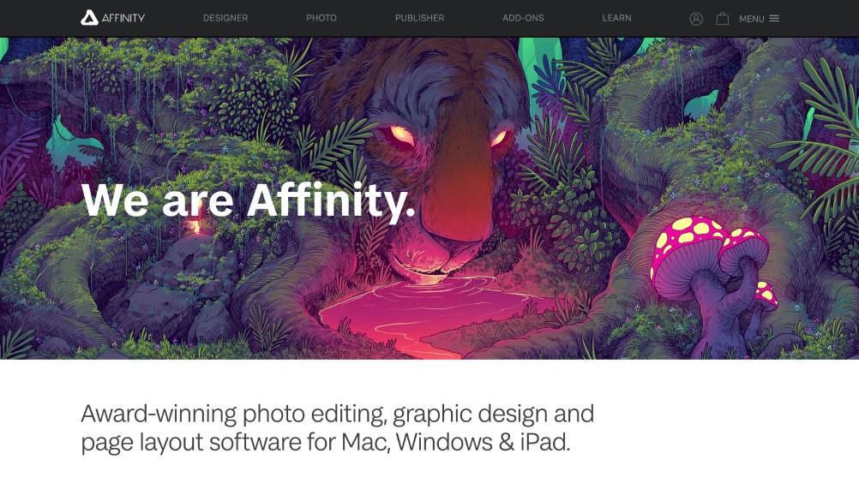Open the Add-ons navigation link

[523, 18]
